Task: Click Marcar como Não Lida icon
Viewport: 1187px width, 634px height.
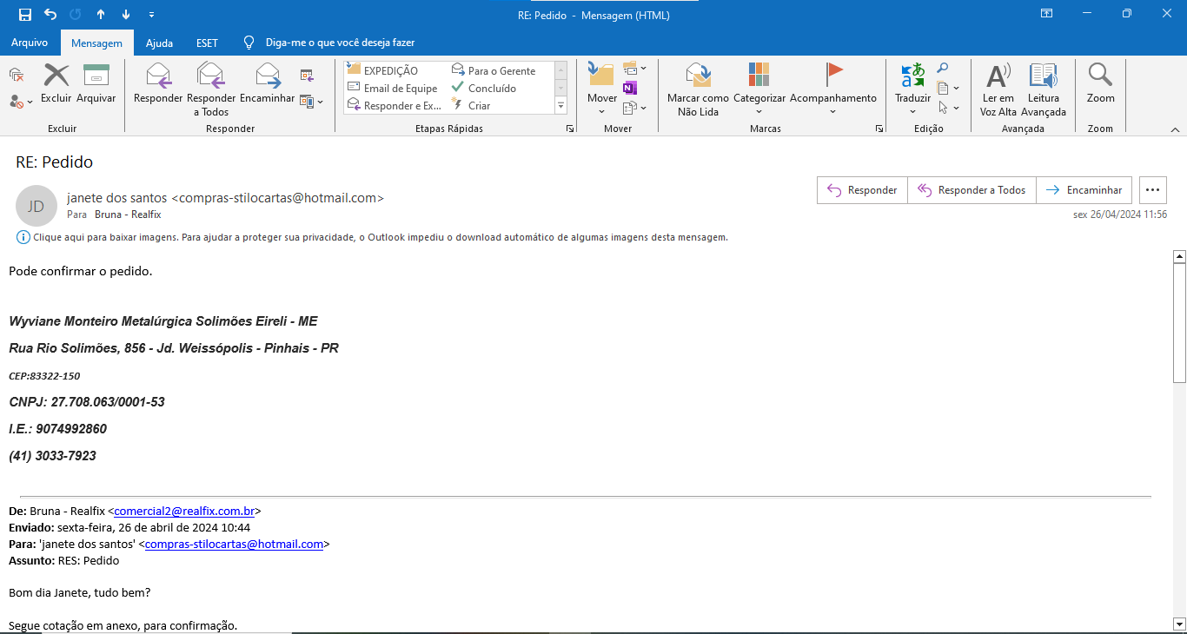Action: 698,76
